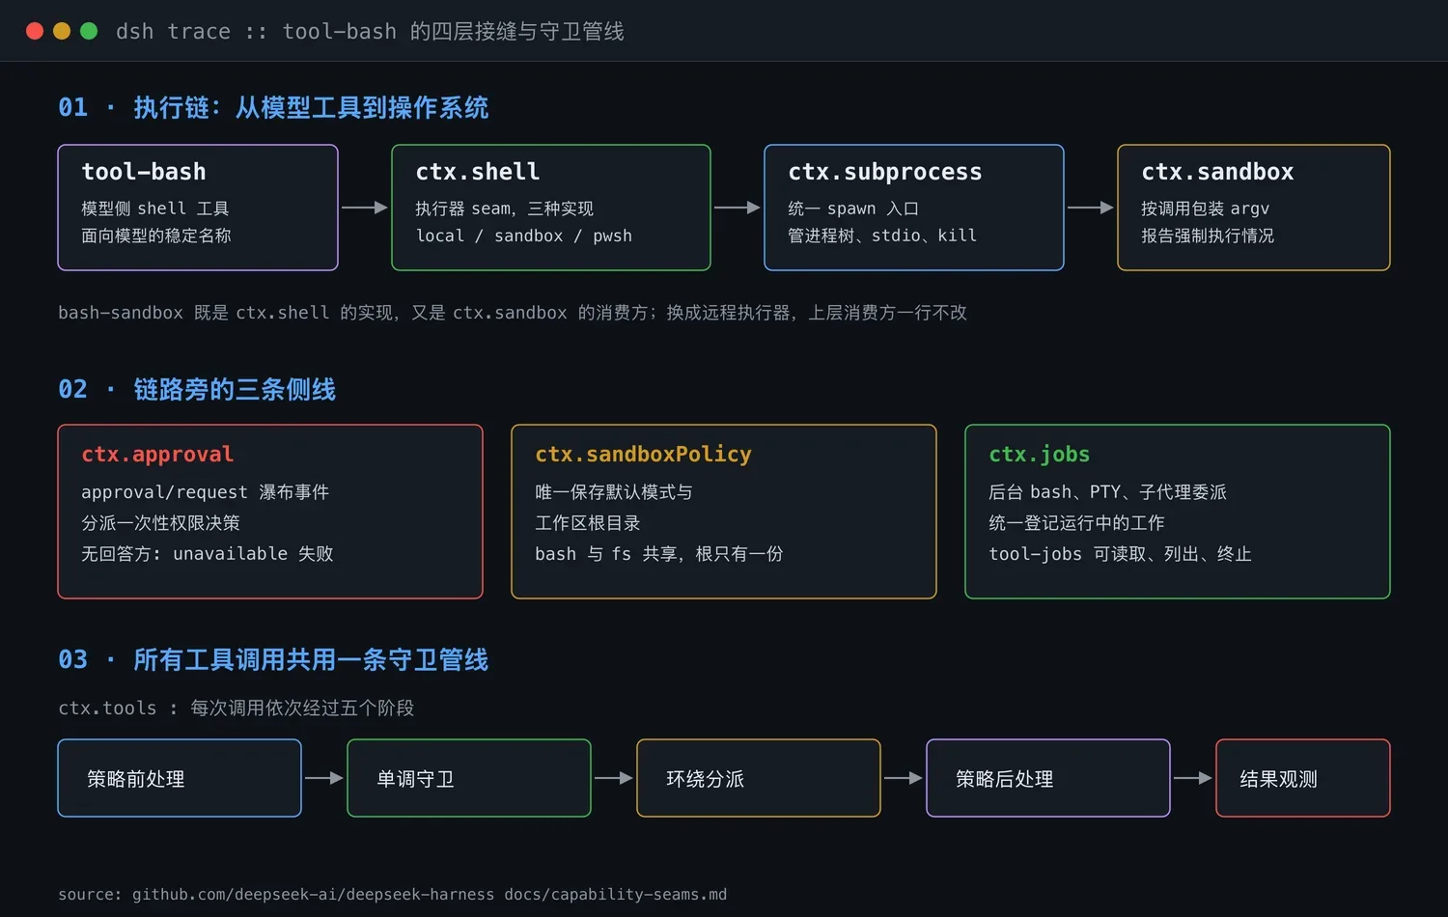Screen dimensions: 1448x917
Task: Click the text "local / sandbox / pwsh"
Action: (x=524, y=236)
